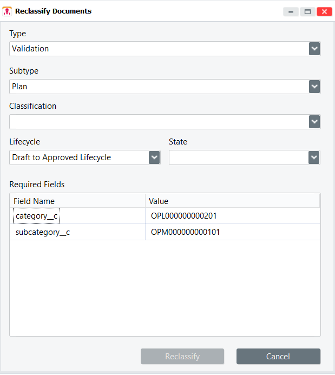Click the empty State field
Image resolution: width=335 pixels, height=375 pixels.
tap(239, 157)
